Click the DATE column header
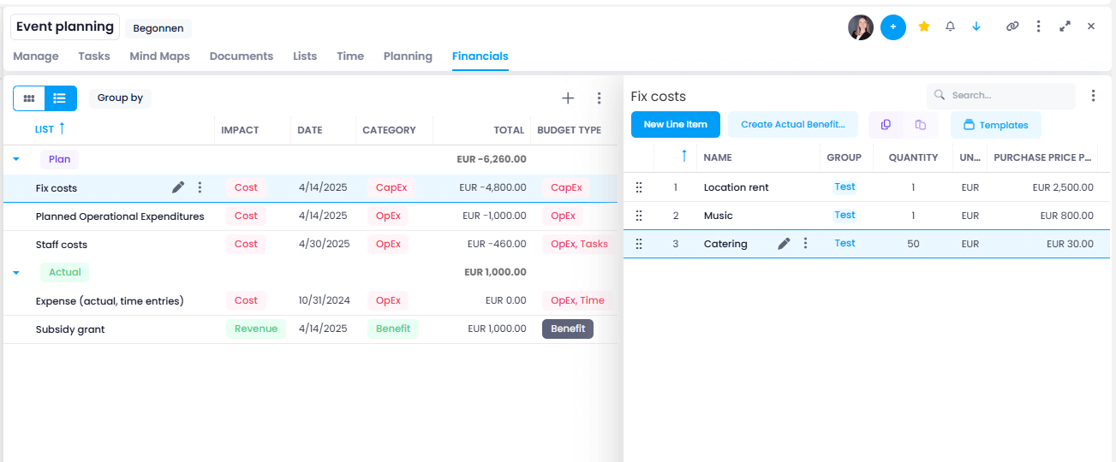1116x462 pixels. [310, 130]
